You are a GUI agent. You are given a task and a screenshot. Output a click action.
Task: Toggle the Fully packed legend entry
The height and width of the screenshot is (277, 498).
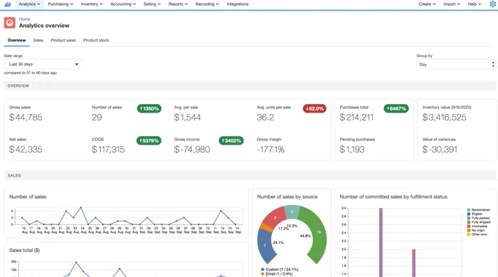coord(478,218)
